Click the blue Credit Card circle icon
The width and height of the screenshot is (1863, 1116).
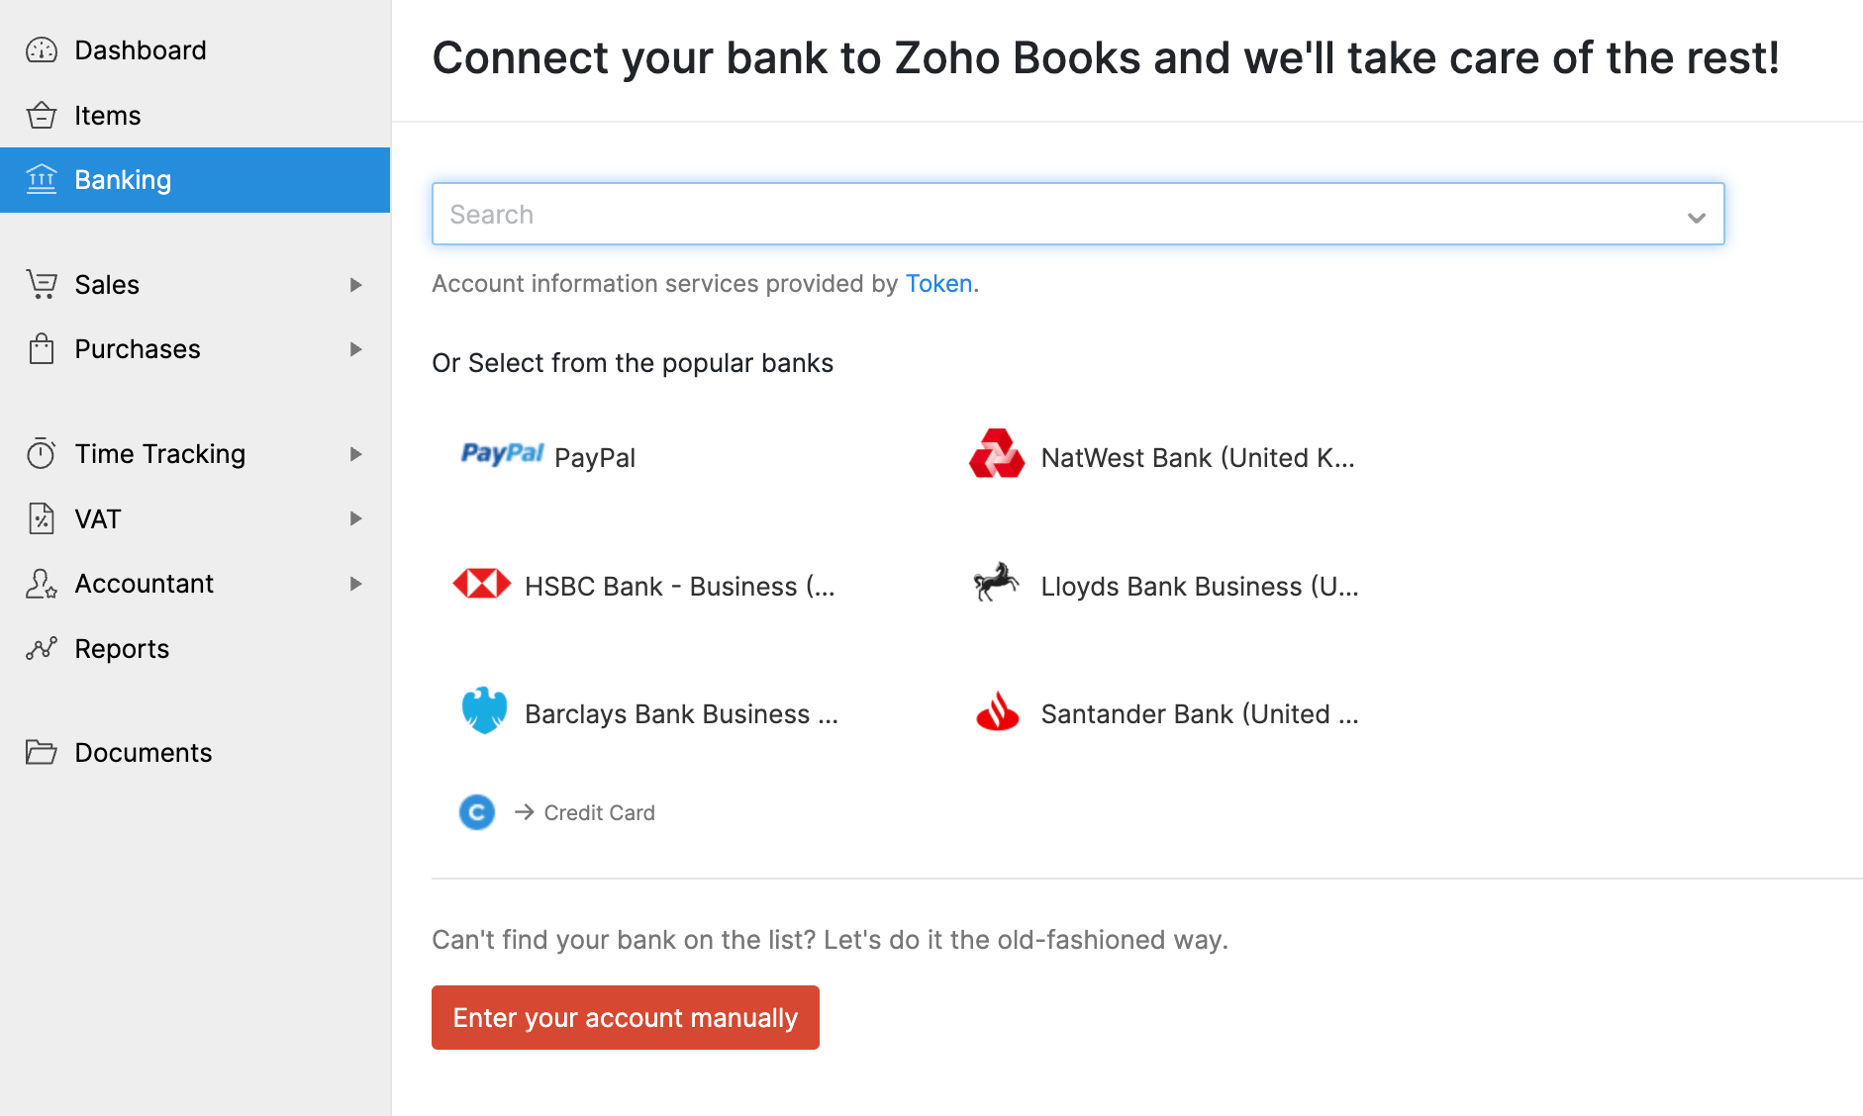coord(477,812)
